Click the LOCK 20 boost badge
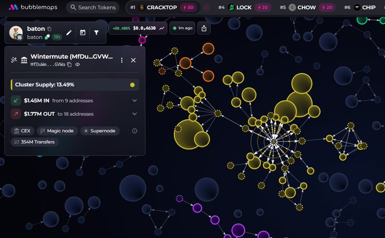 pos(263,7)
